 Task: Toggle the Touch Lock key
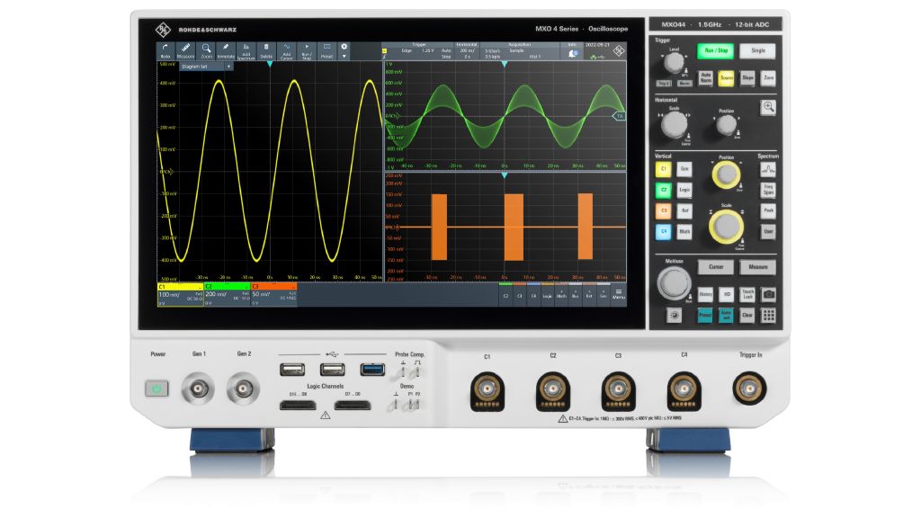tap(747, 294)
